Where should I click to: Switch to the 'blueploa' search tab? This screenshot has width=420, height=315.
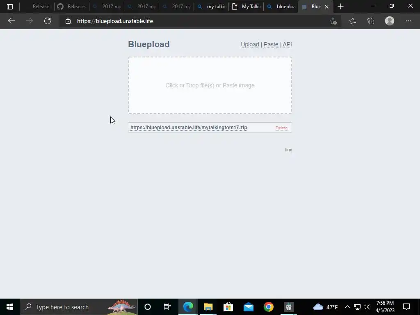pos(281,7)
